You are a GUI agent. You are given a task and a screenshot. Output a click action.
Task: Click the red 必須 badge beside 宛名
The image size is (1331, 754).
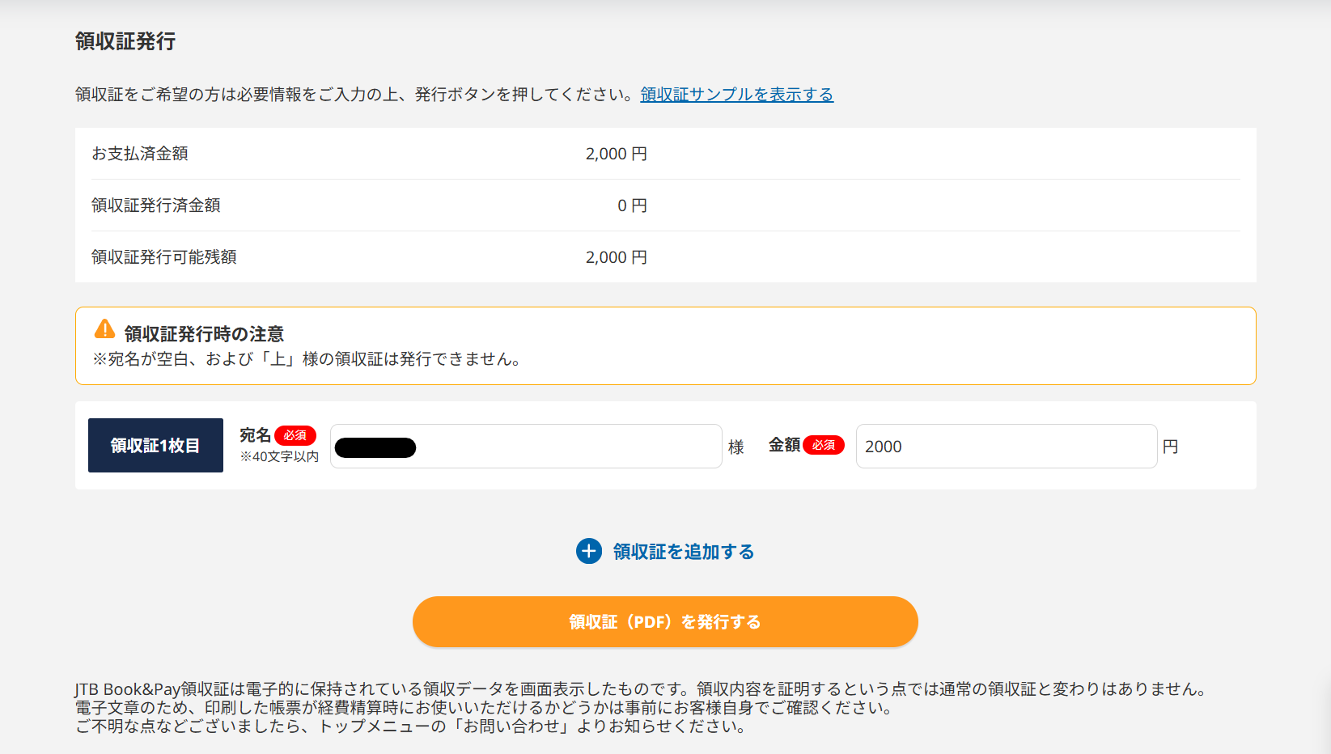tap(295, 435)
